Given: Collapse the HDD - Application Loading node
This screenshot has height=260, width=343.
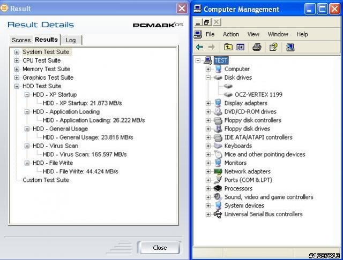Looking at the screenshot, I should 27,112.
